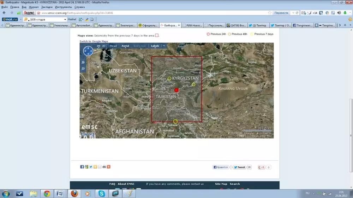This screenshot has width=353, height=198.
Task: Switch to the РИА Новости tab
Action: (193, 25)
